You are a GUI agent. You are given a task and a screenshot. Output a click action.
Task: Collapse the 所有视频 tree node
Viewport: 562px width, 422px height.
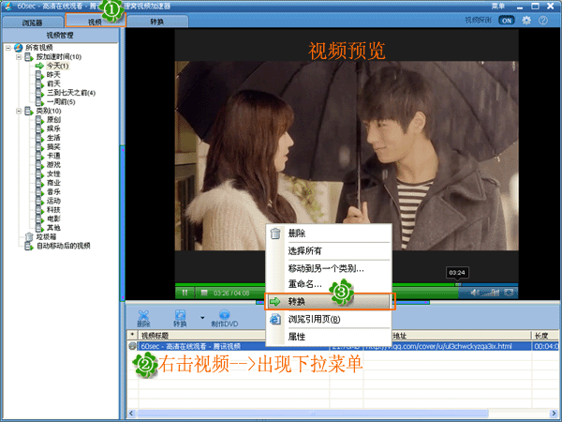pos(8,48)
